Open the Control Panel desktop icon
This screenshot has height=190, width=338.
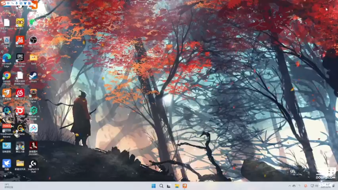[6, 147]
